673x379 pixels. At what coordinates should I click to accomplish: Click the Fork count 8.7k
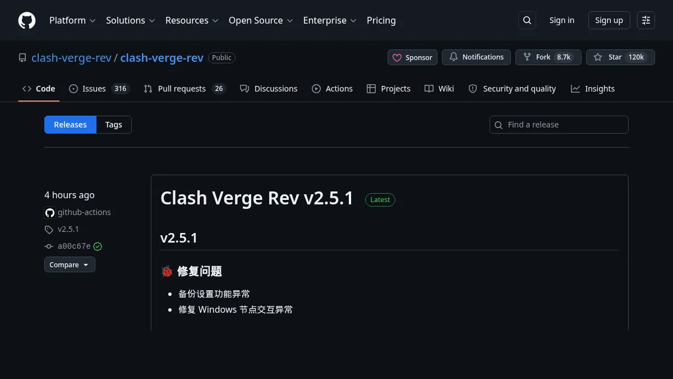pyautogui.click(x=564, y=57)
